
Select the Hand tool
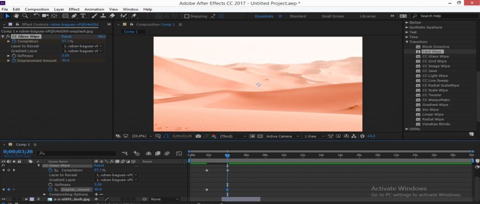(x=16, y=16)
